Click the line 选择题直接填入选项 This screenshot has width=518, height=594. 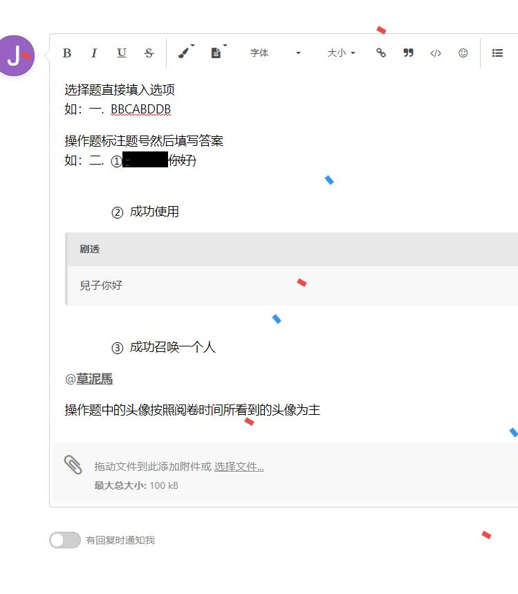[x=120, y=90]
